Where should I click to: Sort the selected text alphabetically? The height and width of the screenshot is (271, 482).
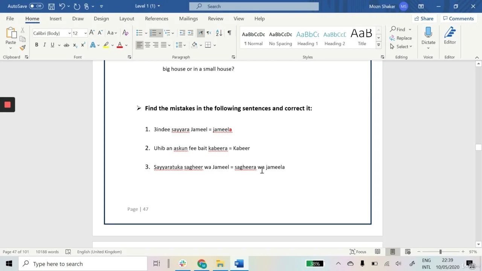coord(219,33)
